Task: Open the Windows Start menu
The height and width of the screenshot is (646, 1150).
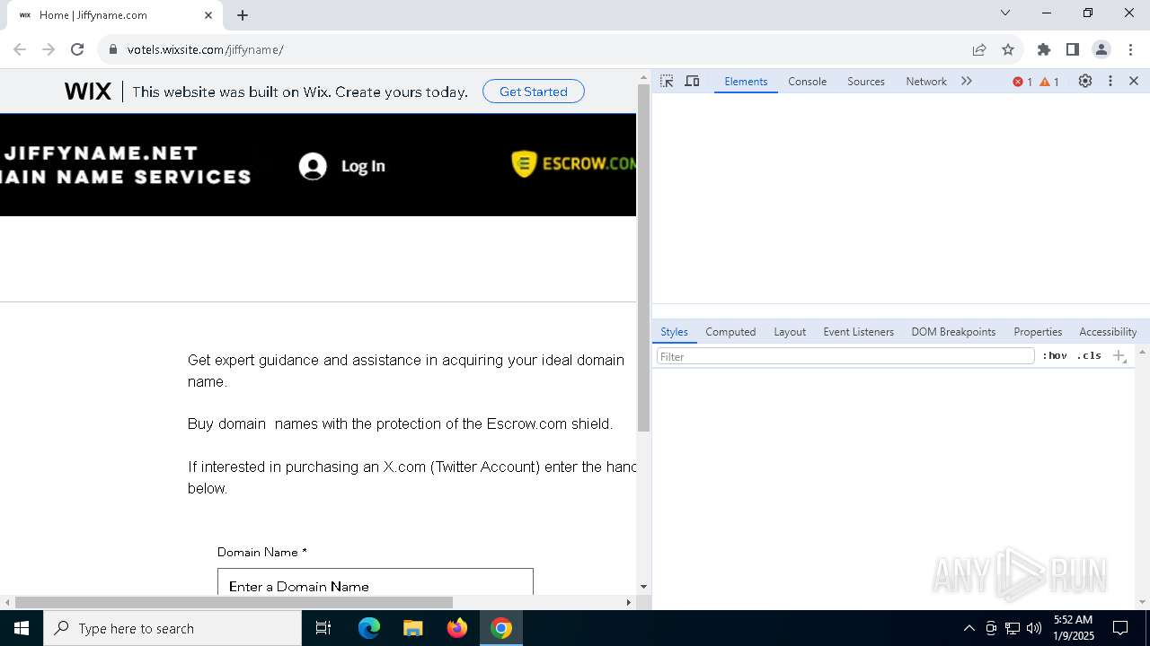Action: click(x=22, y=628)
